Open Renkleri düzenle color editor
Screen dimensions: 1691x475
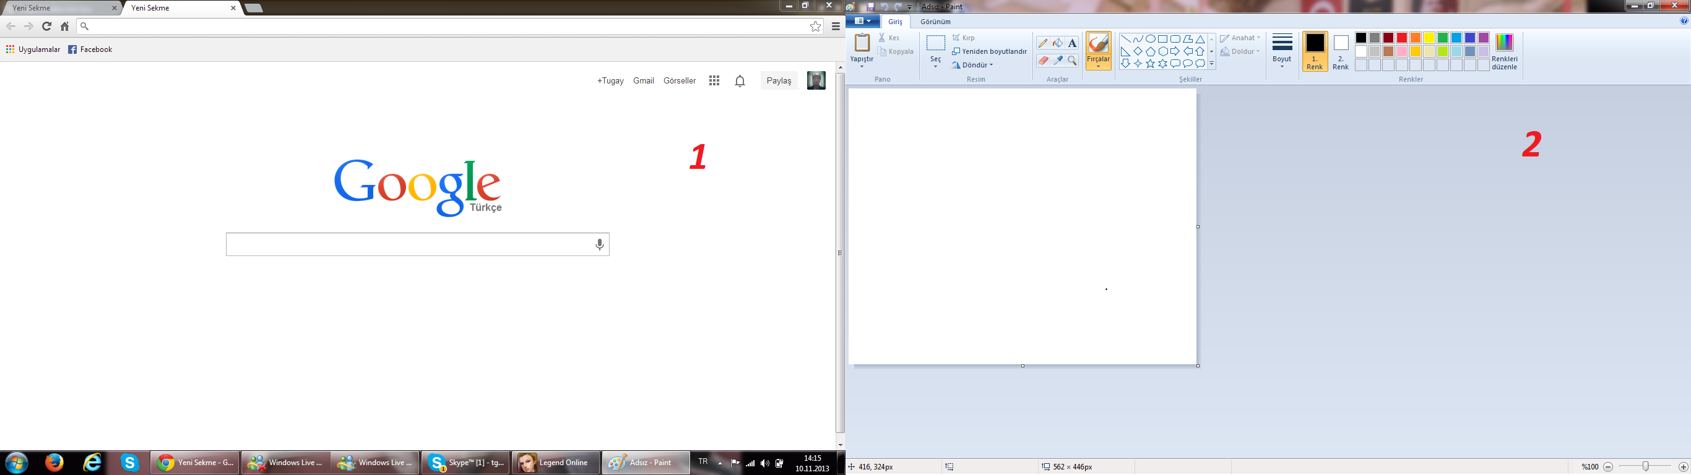click(1504, 51)
